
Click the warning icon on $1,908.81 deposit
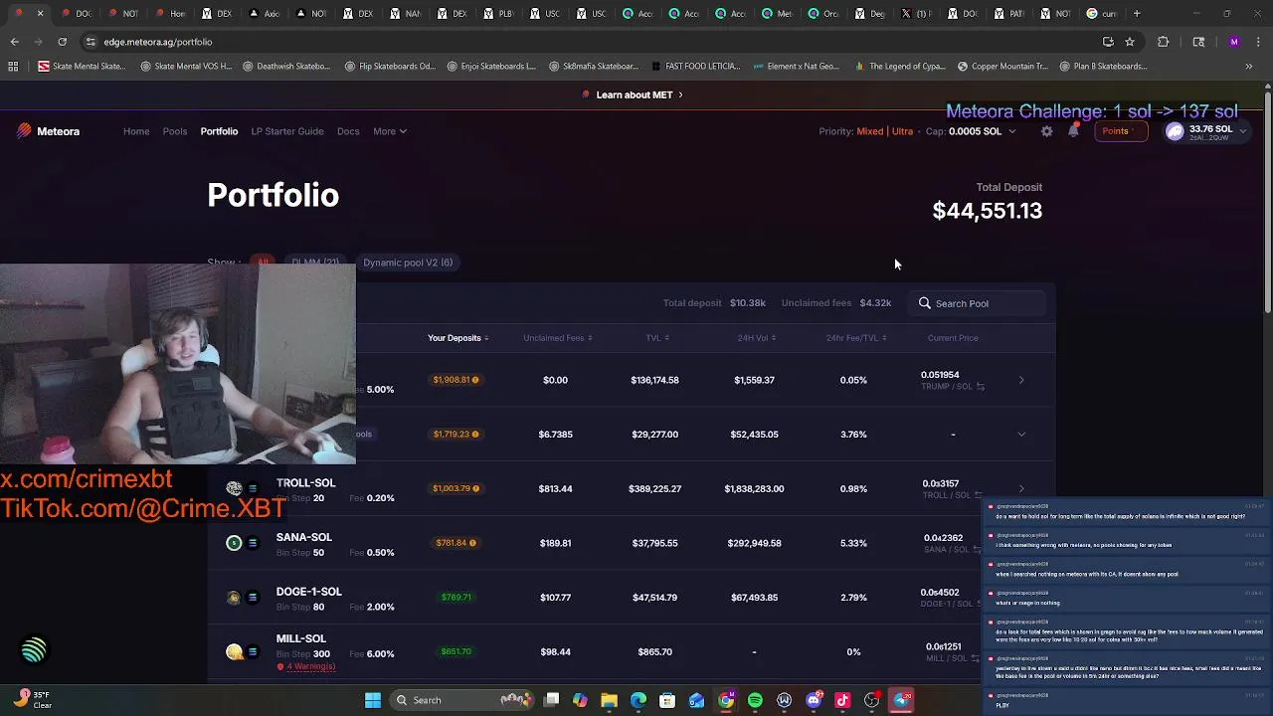pos(475,380)
